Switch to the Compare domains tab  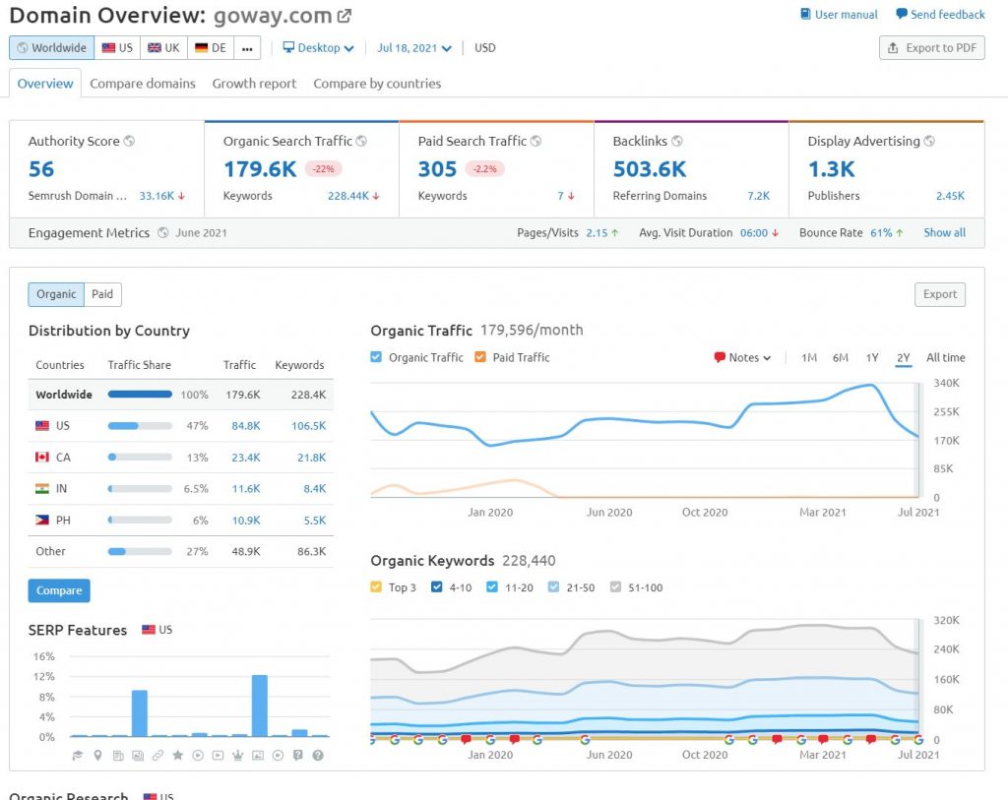143,84
